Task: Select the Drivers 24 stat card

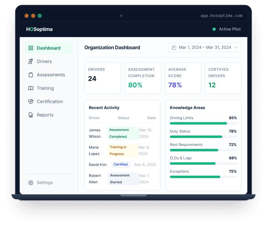Action: tap(103, 78)
